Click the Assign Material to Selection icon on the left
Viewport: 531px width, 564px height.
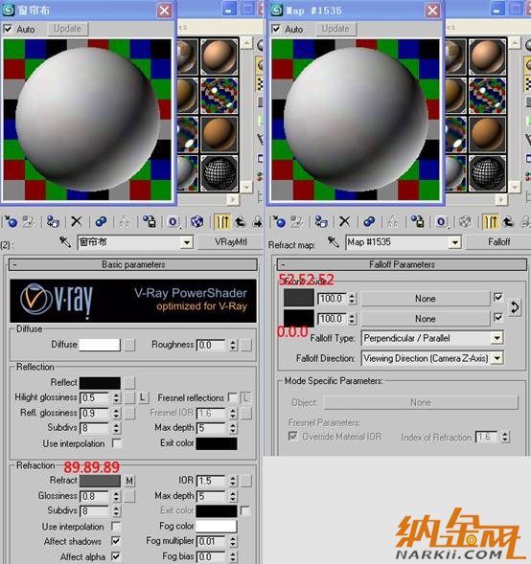tap(53, 221)
